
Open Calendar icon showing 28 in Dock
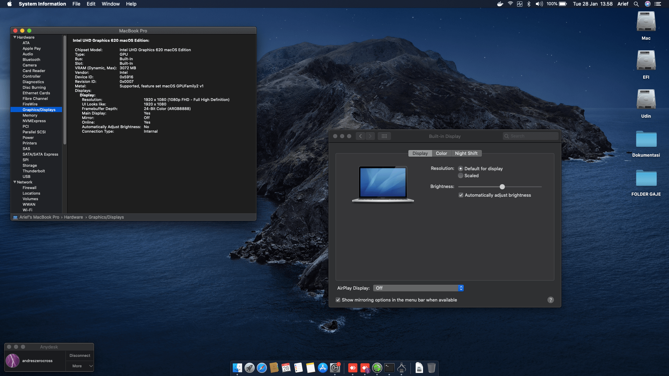click(286, 368)
